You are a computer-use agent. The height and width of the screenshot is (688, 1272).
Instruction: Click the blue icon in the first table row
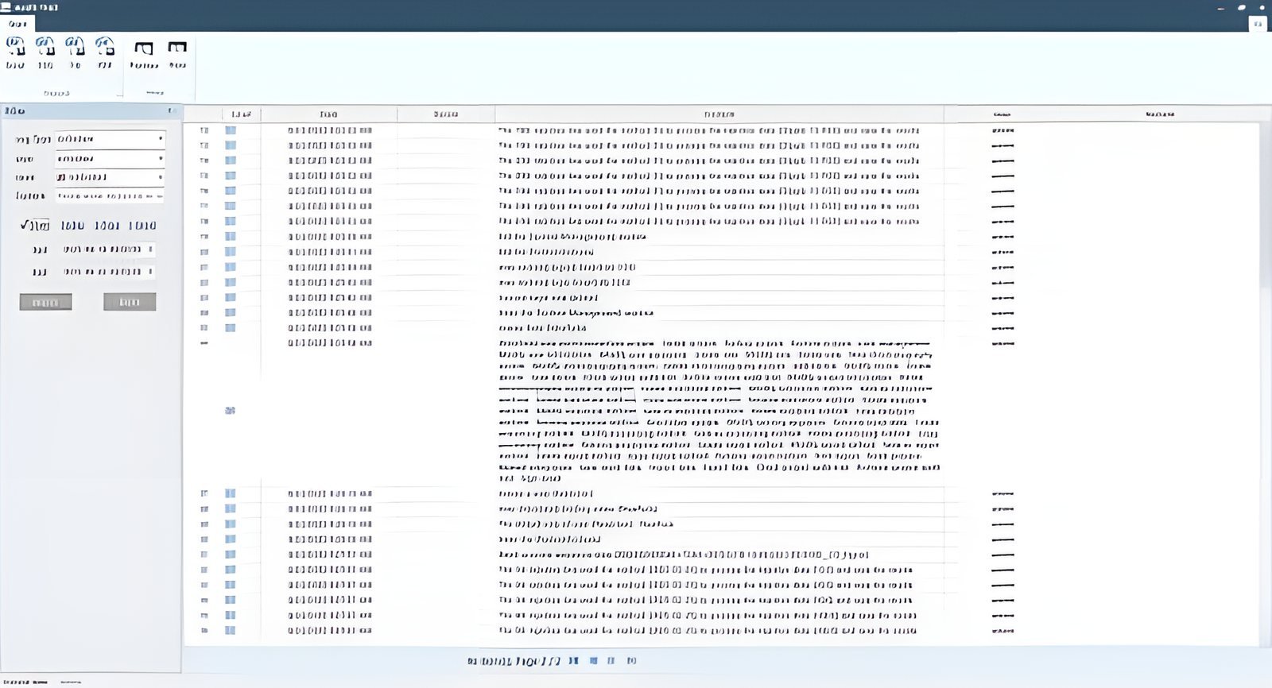tap(231, 130)
